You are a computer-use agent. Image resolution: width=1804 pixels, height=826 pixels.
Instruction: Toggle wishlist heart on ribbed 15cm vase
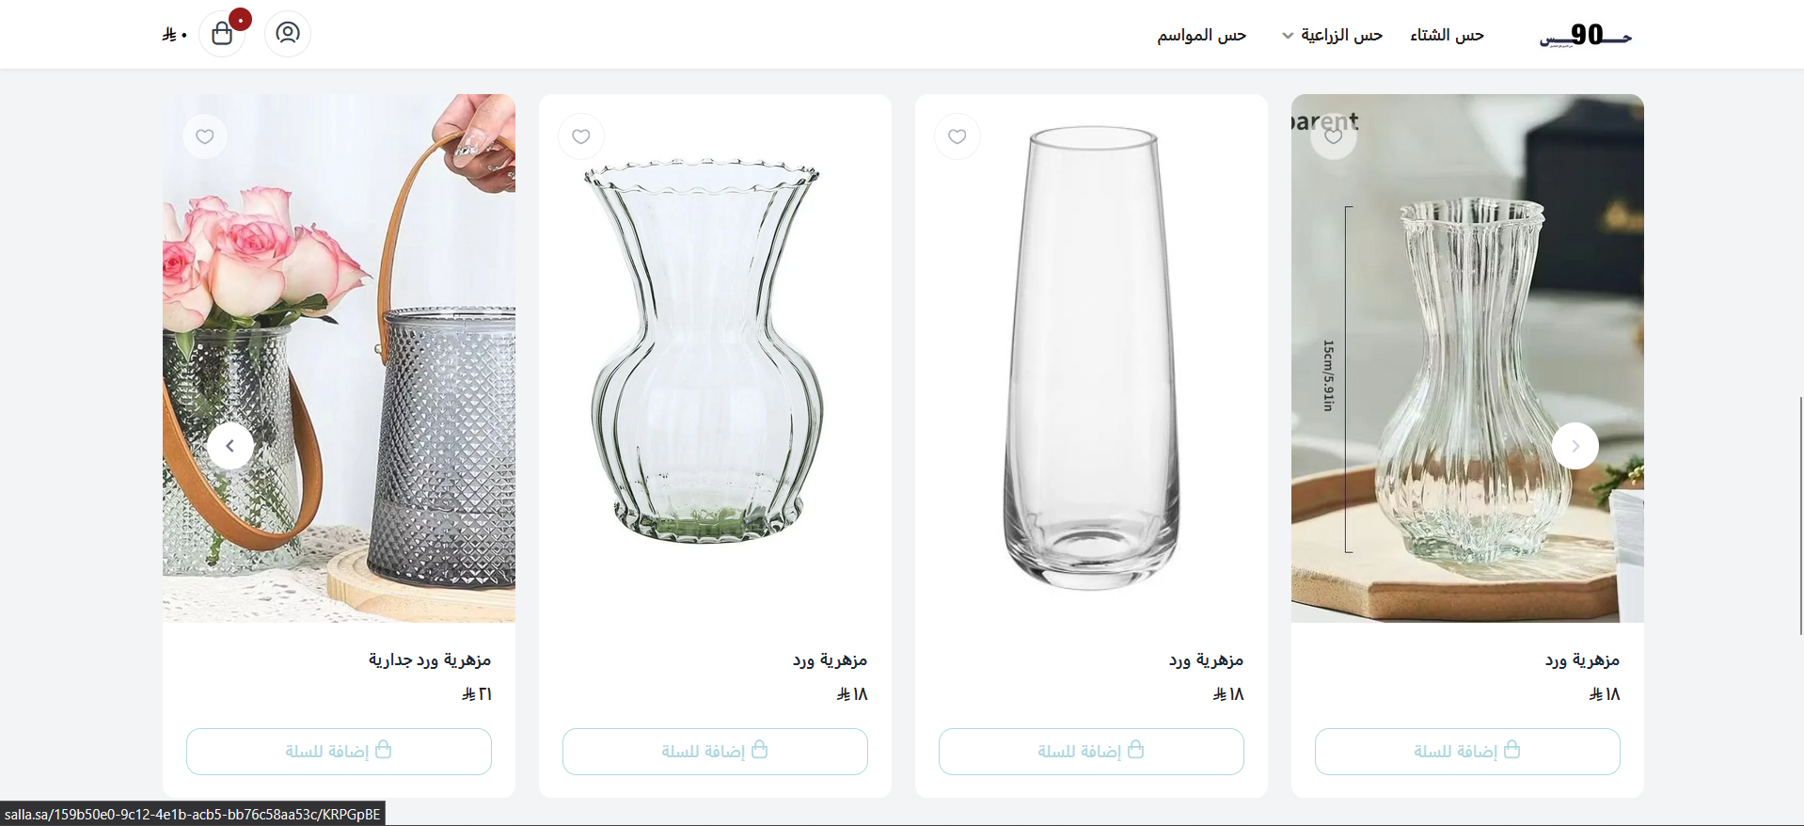(x=1334, y=136)
